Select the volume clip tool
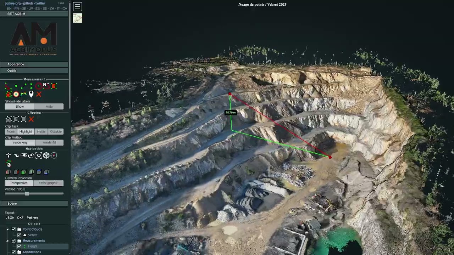 pos(9,119)
